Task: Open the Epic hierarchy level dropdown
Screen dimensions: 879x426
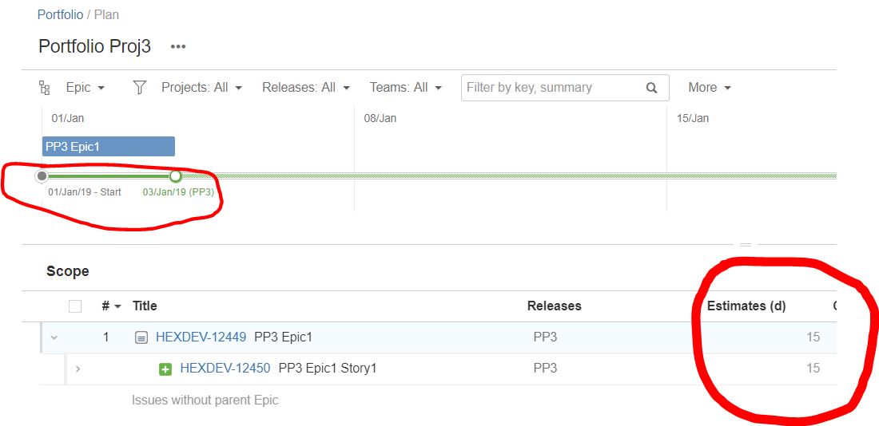Action: (85, 88)
